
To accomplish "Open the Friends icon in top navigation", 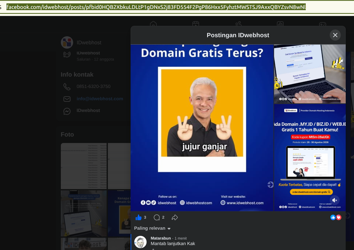I will 238,24.
